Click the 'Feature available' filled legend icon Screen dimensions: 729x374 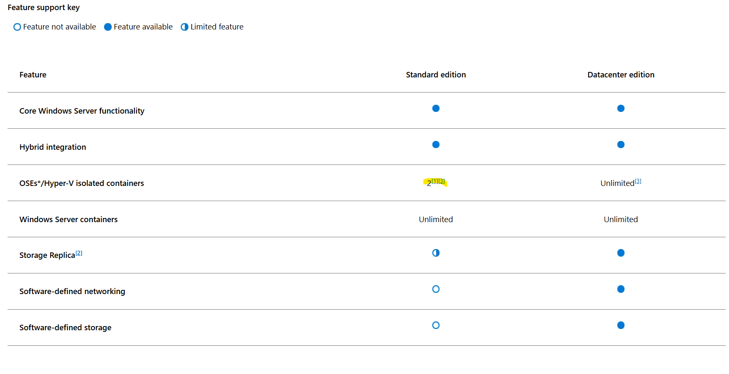click(108, 27)
